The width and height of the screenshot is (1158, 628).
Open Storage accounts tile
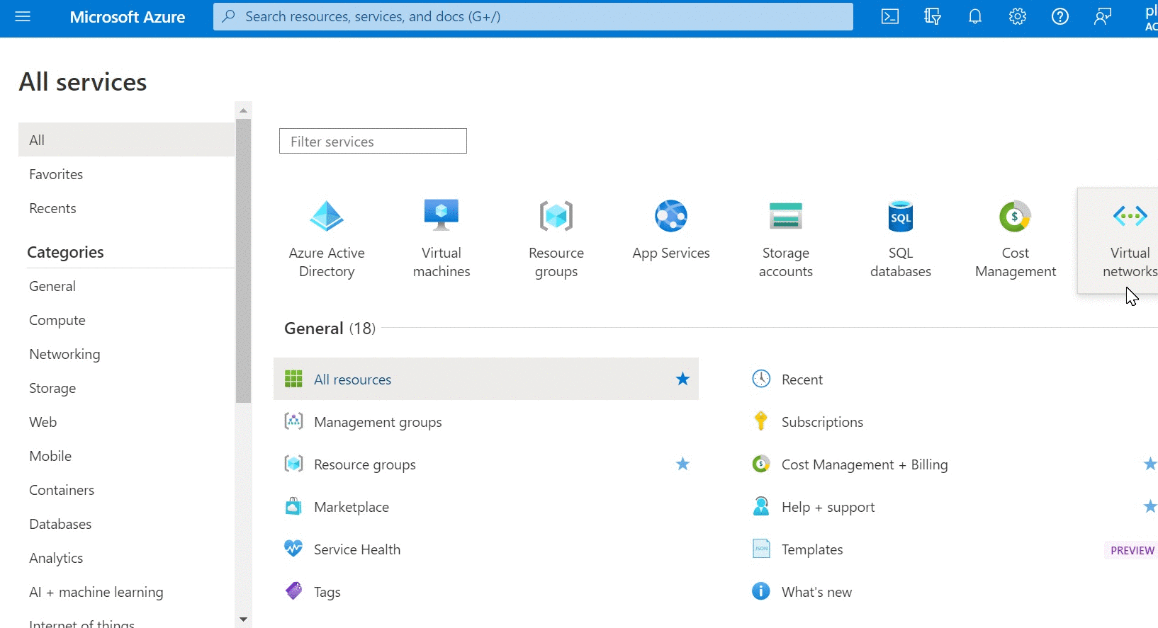click(x=786, y=239)
